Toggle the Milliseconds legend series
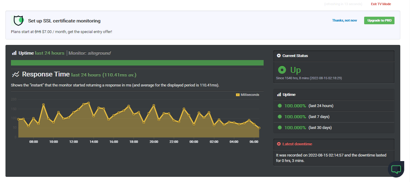 point(248,95)
